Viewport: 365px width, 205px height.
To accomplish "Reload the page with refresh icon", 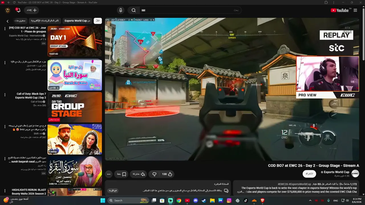I will [14, 3].
